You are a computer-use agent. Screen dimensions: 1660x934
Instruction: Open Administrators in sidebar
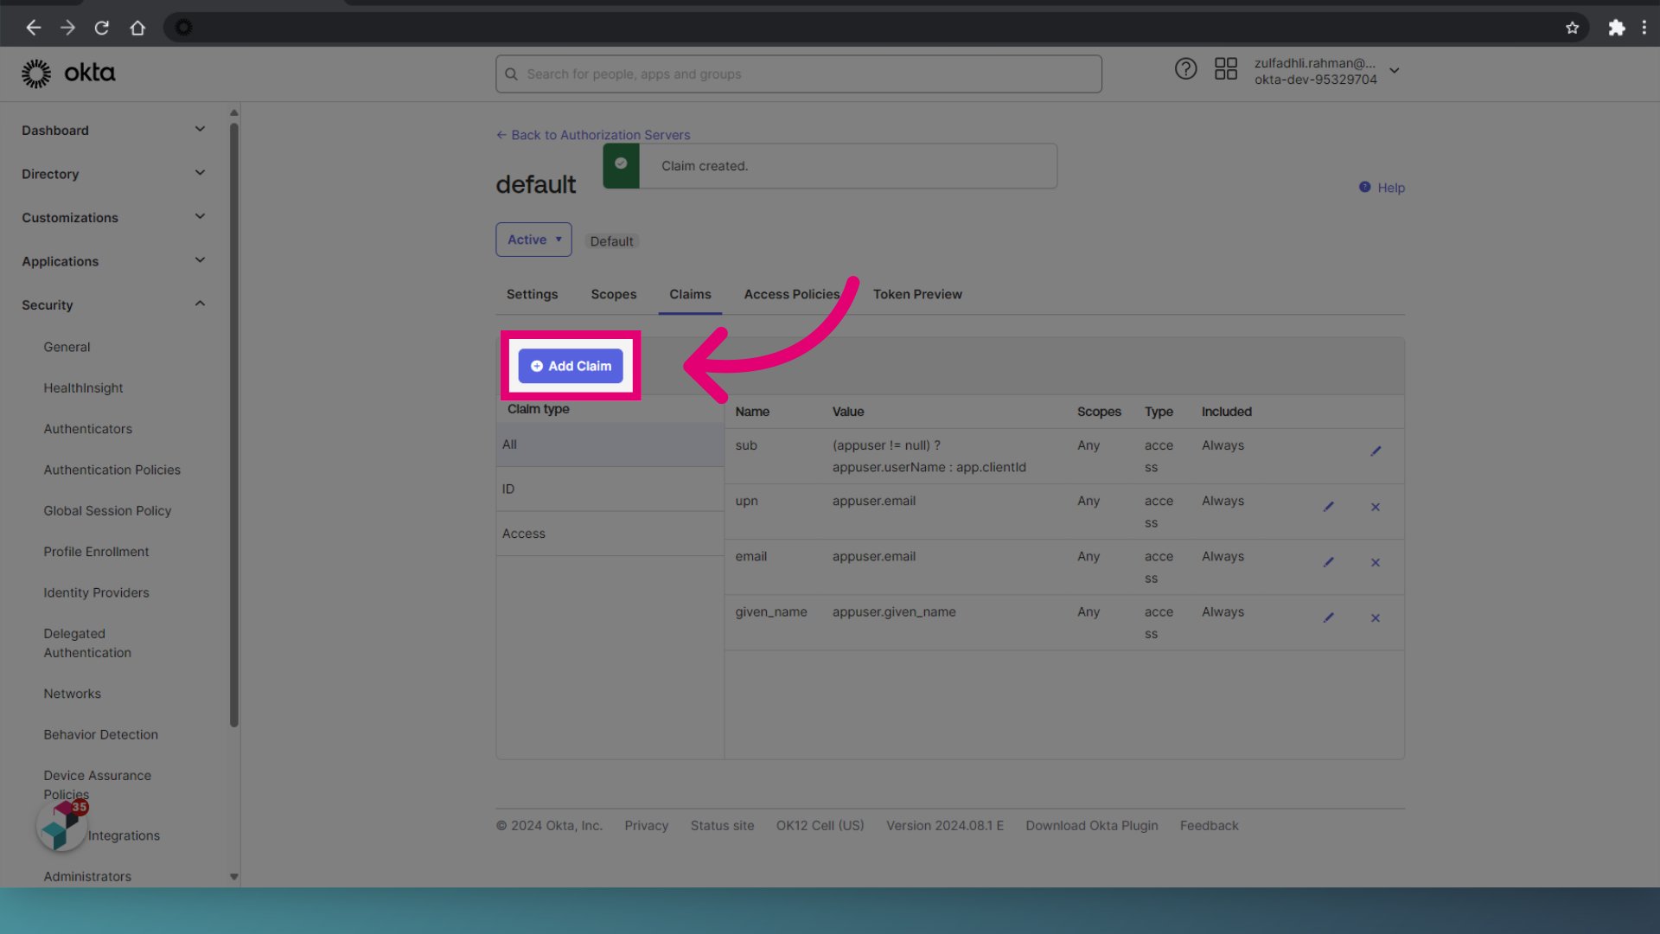(87, 876)
